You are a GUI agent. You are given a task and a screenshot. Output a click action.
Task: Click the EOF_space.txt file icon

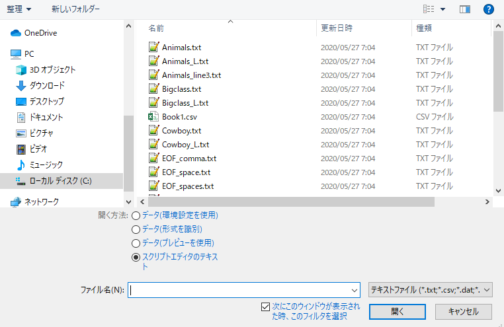153,172
